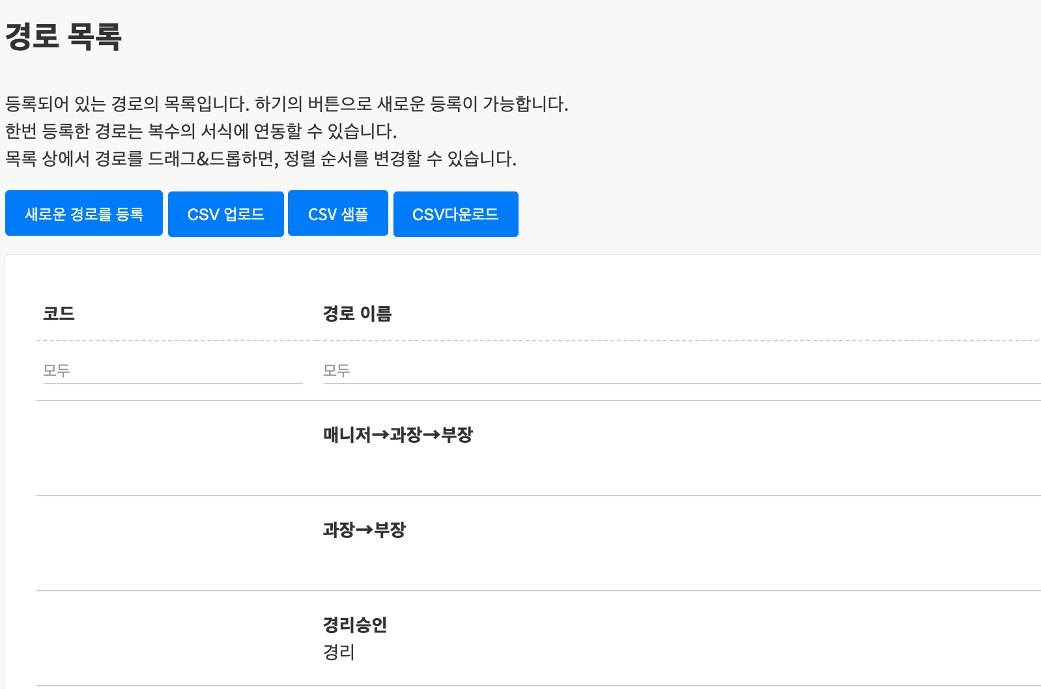Screen dimensions: 1041x689
Task: Focus the 경로 이름 column filter field
Action: tap(681, 371)
